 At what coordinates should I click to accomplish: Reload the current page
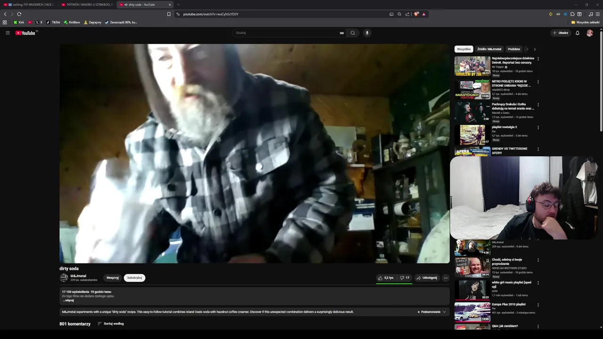tap(19, 14)
